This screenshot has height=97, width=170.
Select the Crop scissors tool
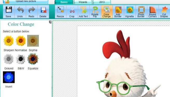[72, 11]
